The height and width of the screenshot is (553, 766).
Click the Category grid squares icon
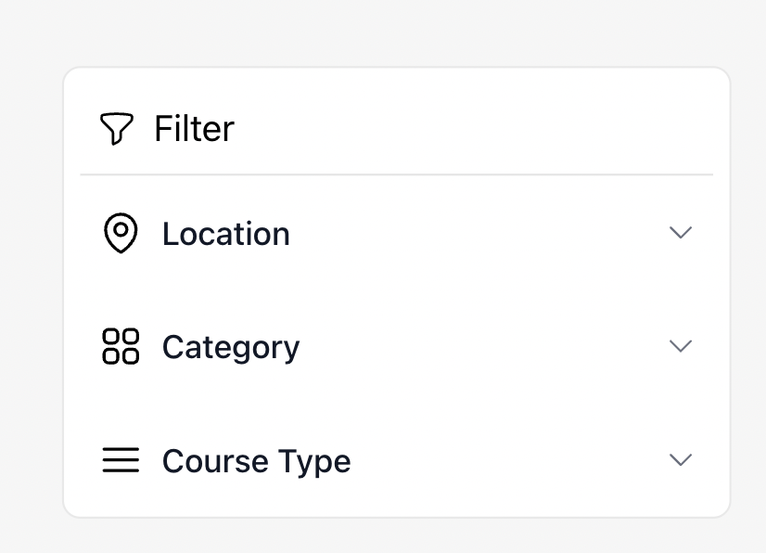click(x=121, y=346)
